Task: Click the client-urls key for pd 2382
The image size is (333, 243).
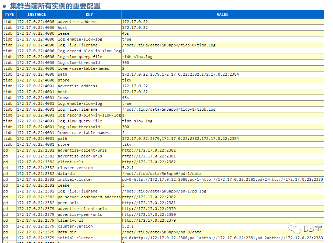Action: (70, 162)
